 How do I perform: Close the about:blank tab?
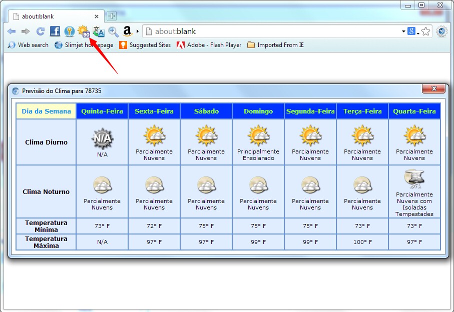click(x=97, y=16)
